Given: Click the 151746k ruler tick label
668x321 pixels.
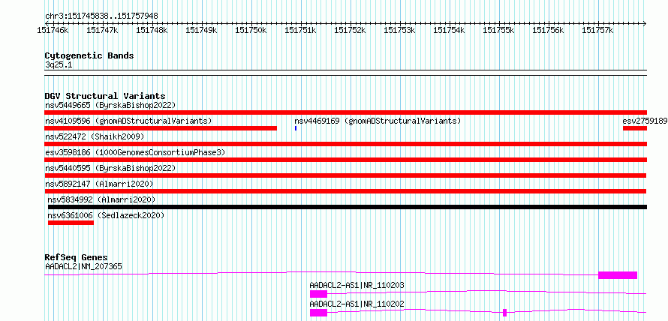Looking at the screenshot, I should pyautogui.click(x=53, y=30).
